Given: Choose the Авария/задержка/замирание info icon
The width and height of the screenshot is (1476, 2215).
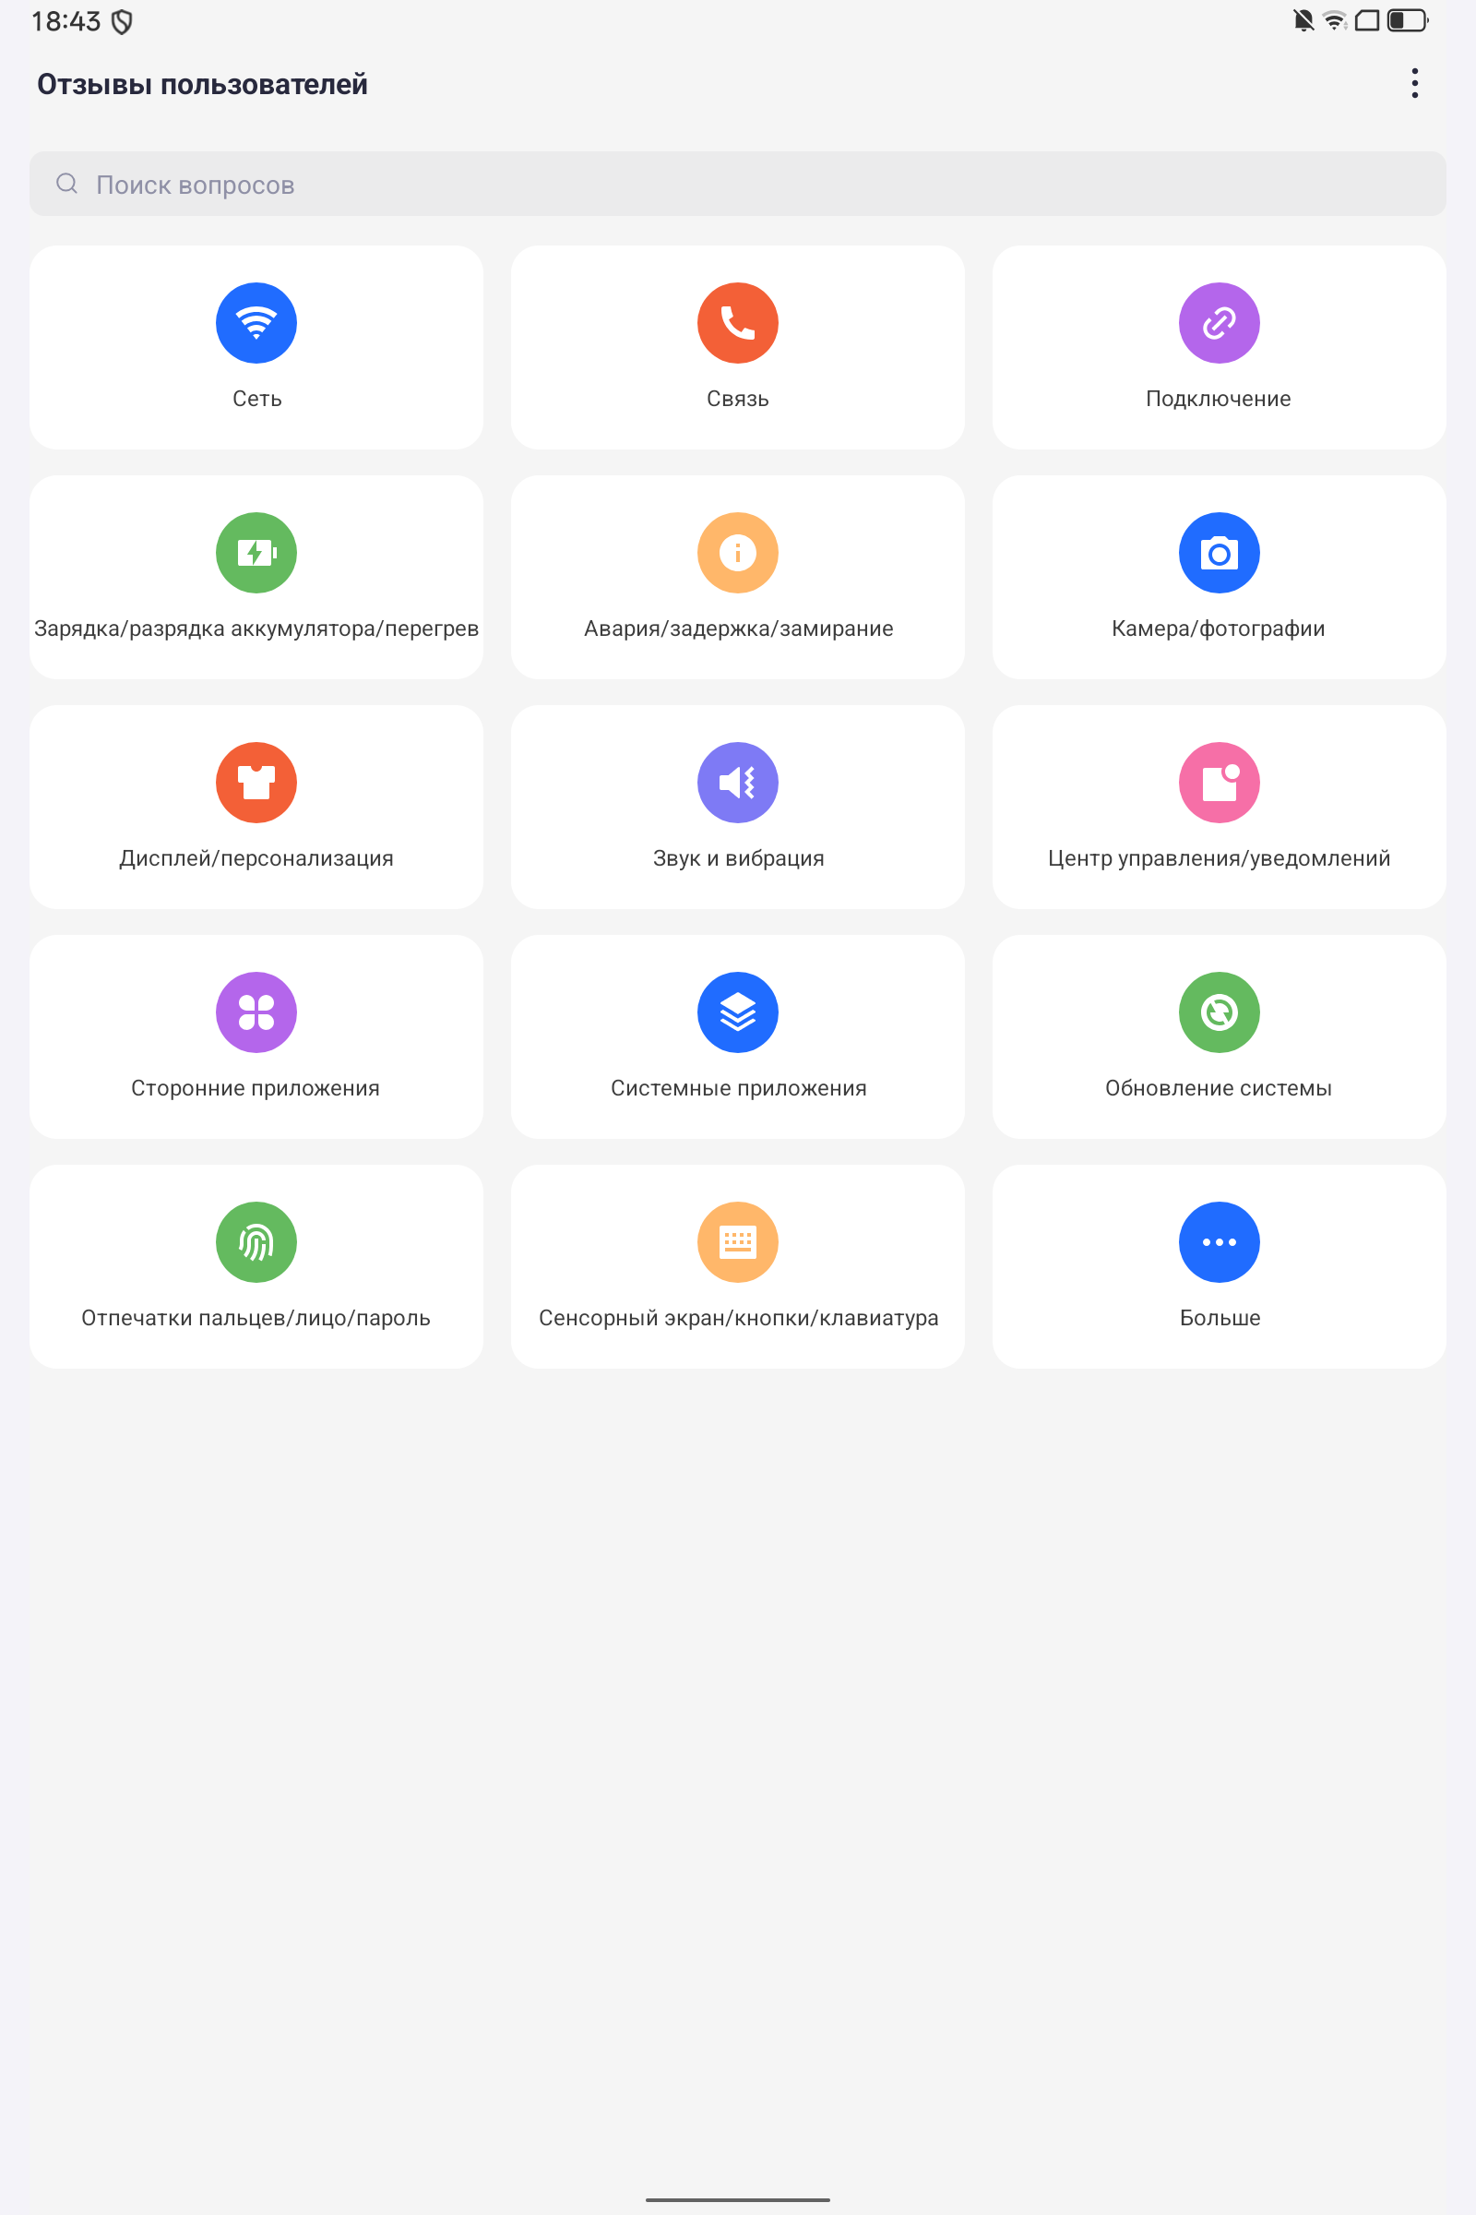Looking at the screenshot, I should pos(737,553).
